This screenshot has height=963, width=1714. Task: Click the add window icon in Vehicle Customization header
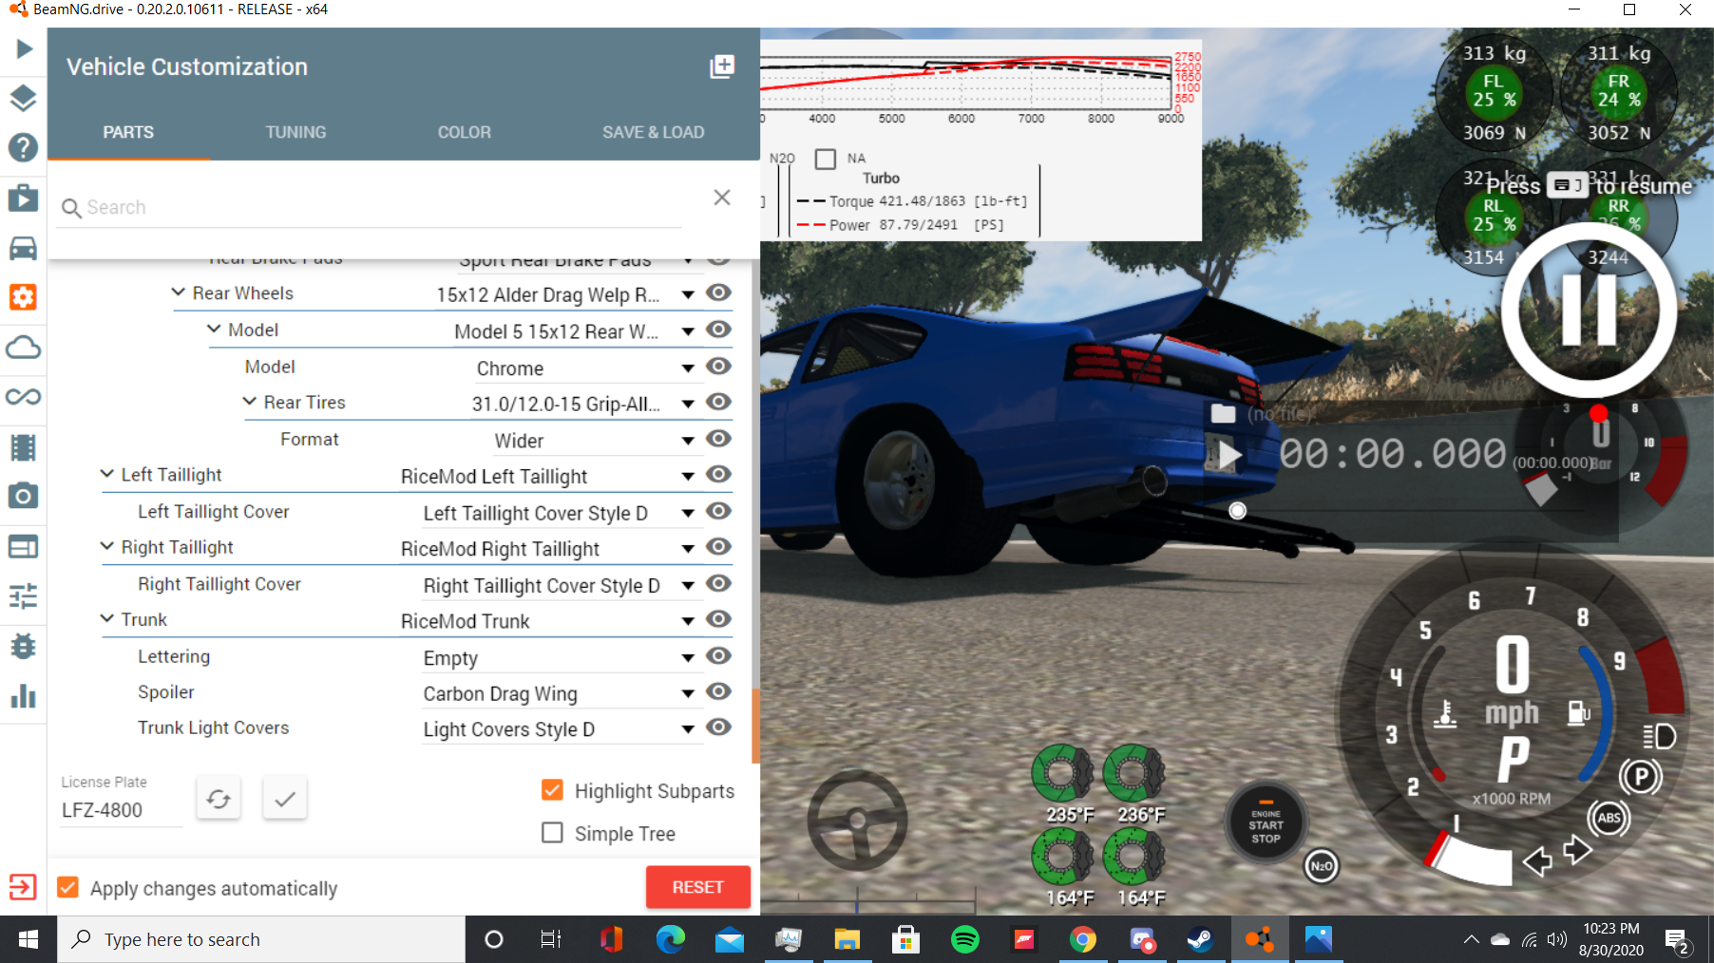(x=722, y=66)
